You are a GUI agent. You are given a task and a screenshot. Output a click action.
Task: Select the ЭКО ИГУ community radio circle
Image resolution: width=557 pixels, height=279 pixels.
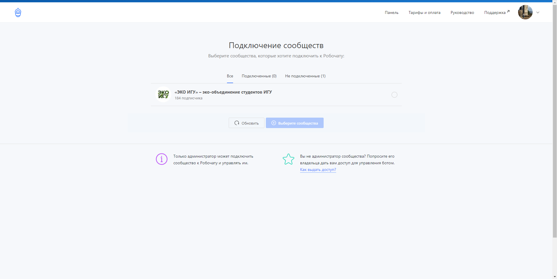[394, 95]
